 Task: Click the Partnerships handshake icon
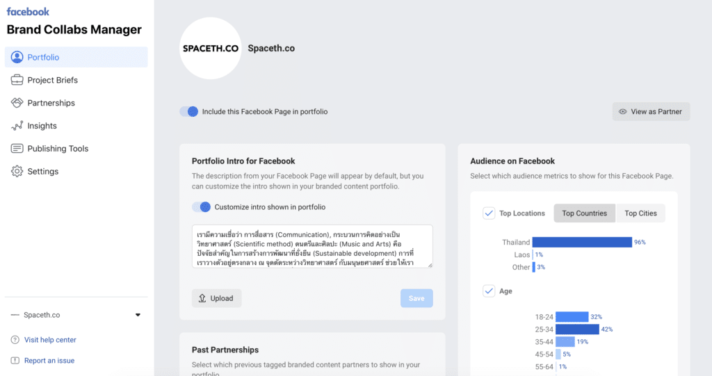[x=17, y=103]
